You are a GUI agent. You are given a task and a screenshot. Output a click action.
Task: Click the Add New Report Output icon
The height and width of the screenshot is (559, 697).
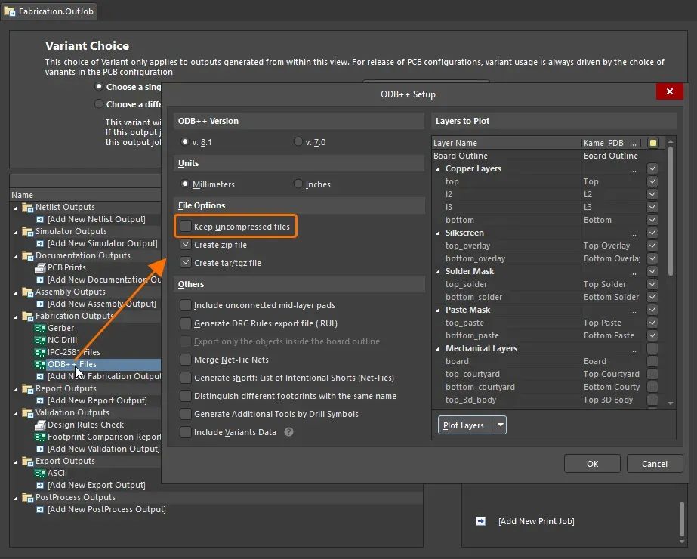pyautogui.click(x=40, y=400)
